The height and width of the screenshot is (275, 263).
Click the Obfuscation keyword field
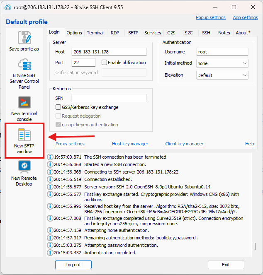coord(124,72)
